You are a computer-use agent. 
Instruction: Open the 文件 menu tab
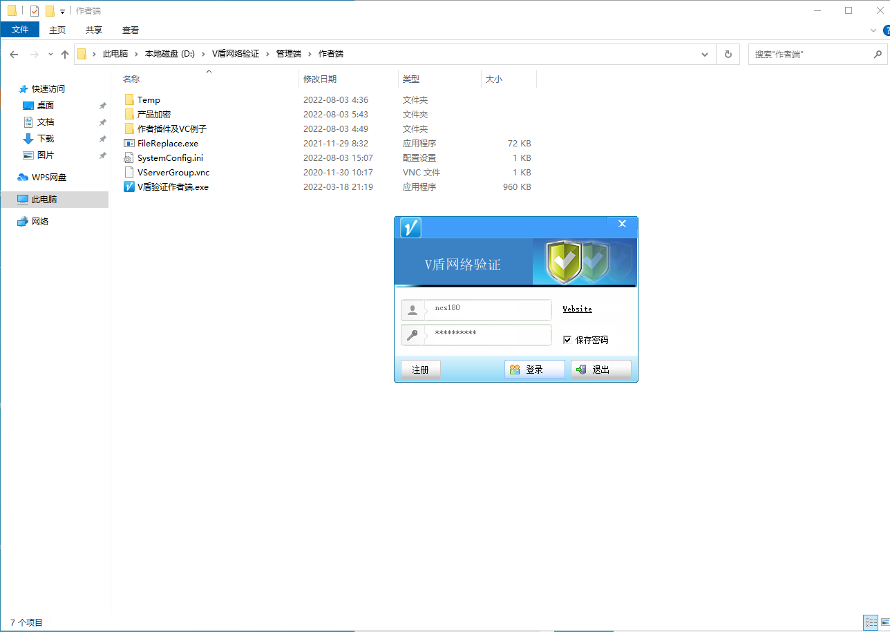[x=20, y=30]
